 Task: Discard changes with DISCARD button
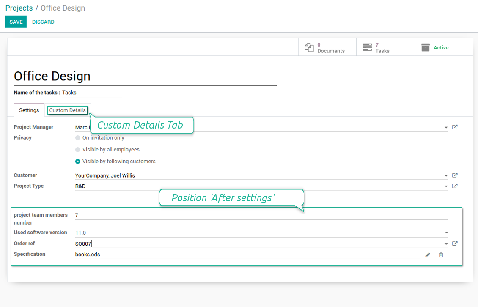point(43,22)
